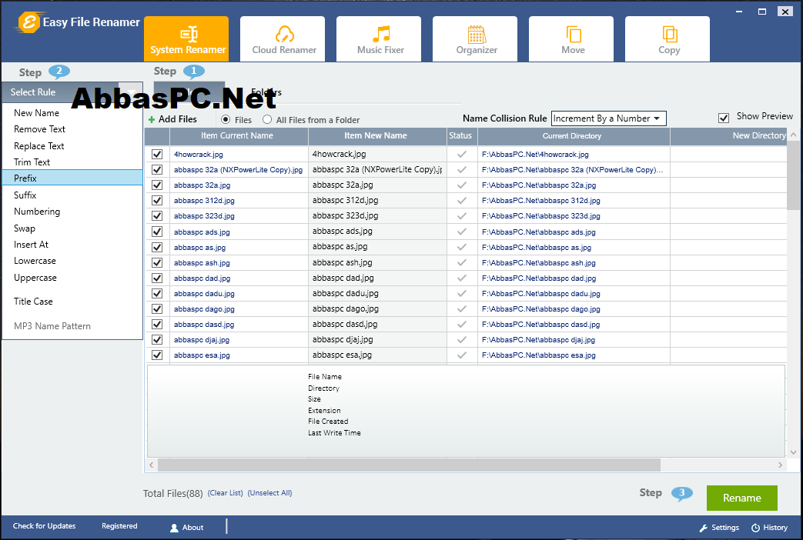
Task: Open the Organizer tab
Action: (x=475, y=39)
